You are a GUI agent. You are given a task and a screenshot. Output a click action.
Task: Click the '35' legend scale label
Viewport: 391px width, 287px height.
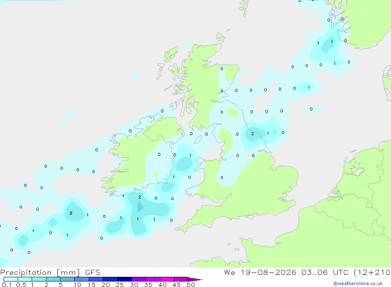point(148,285)
